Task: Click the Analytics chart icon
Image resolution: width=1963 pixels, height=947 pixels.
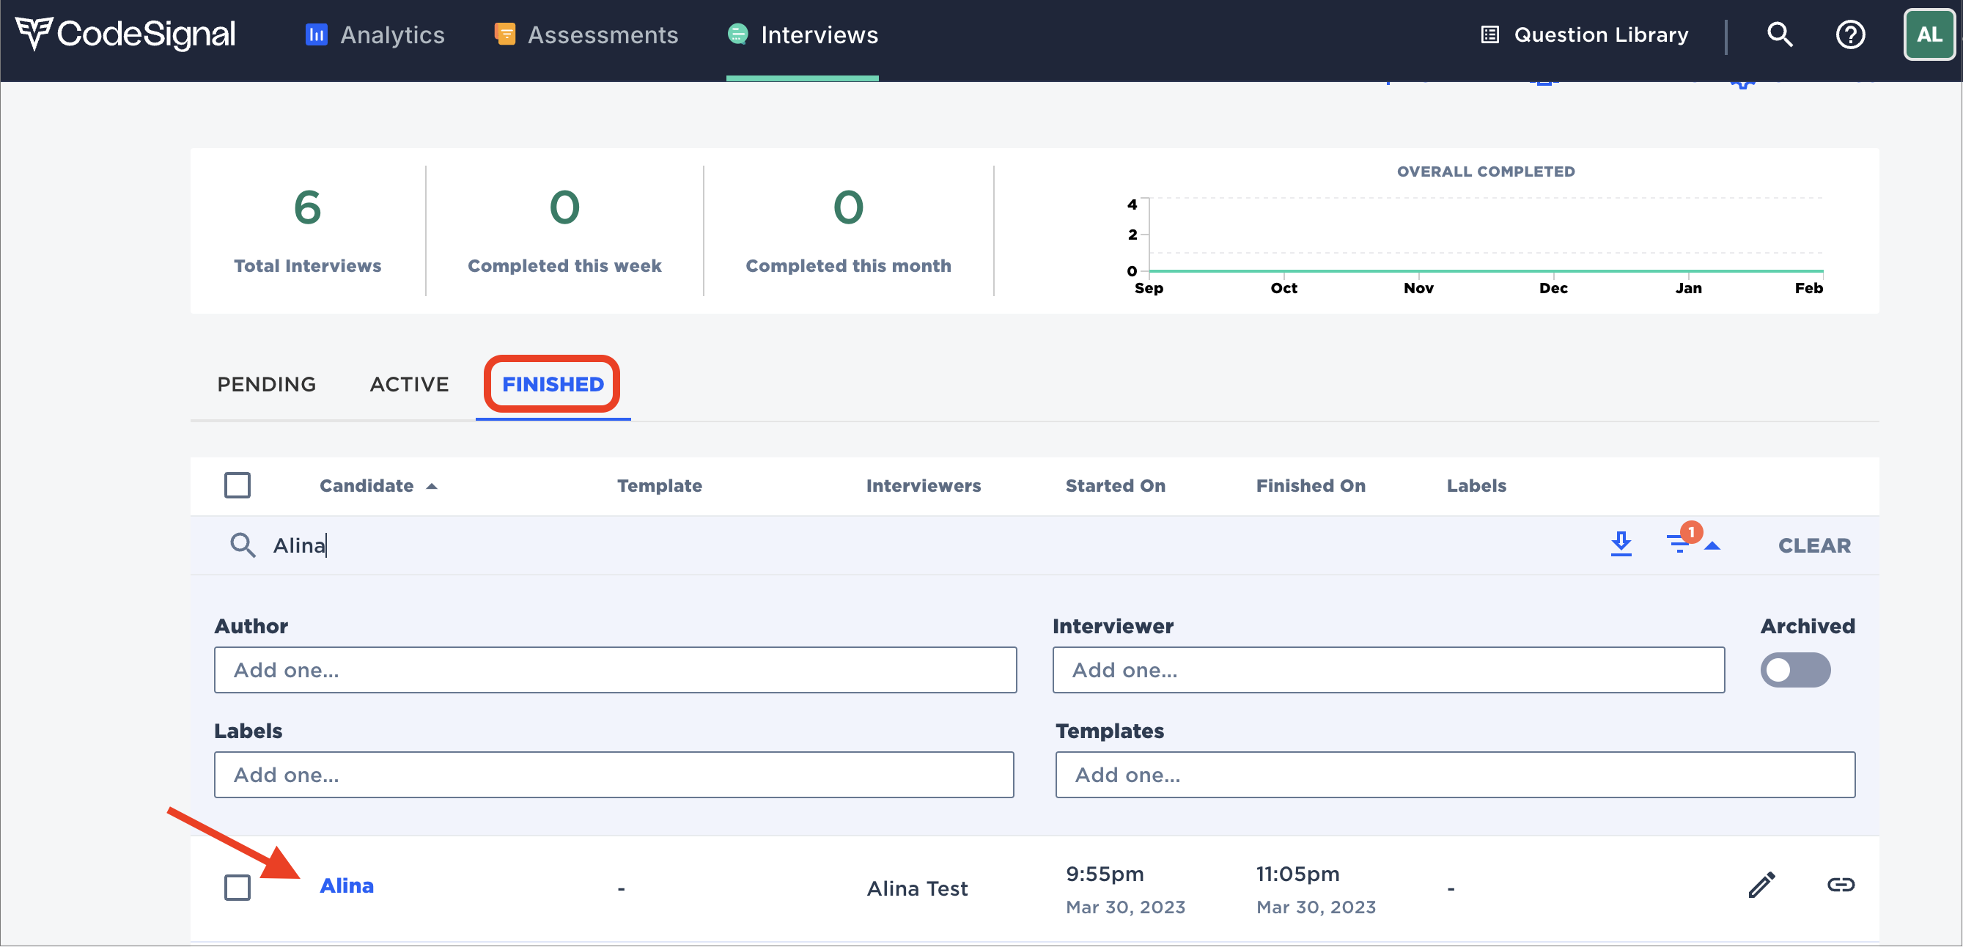Action: tap(316, 34)
